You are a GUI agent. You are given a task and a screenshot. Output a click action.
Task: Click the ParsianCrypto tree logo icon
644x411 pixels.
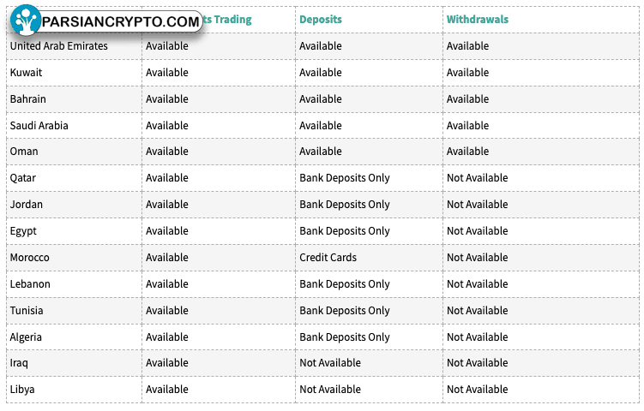coord(26,20)
